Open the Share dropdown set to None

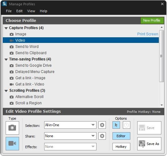[x=70, y=136]
